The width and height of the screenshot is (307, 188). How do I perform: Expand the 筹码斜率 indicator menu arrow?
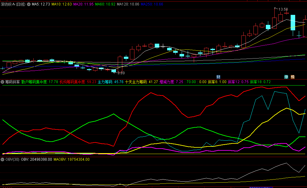3,82
